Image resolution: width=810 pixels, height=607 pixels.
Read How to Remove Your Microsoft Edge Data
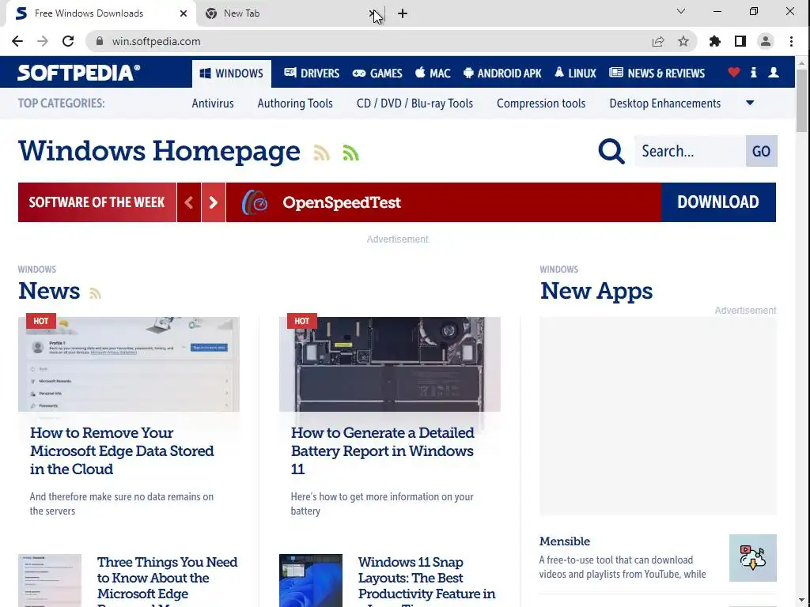point(122,451)
